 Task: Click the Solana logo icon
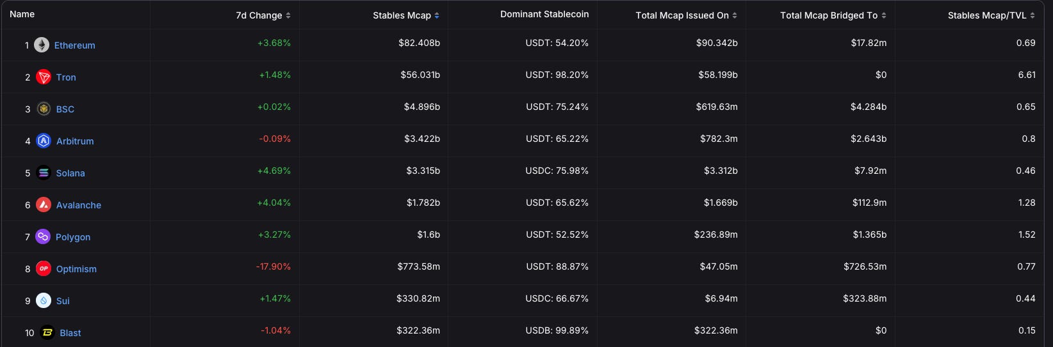tap(44, 173)
